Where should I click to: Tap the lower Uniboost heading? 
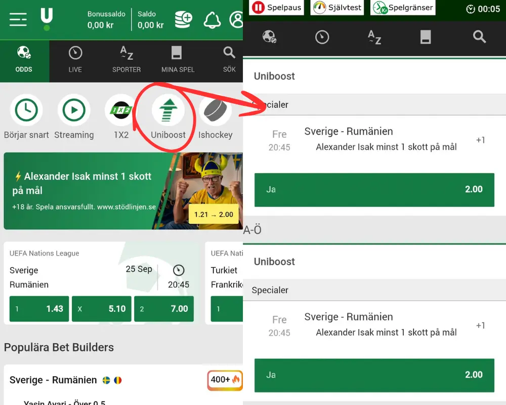click(274, 262)
